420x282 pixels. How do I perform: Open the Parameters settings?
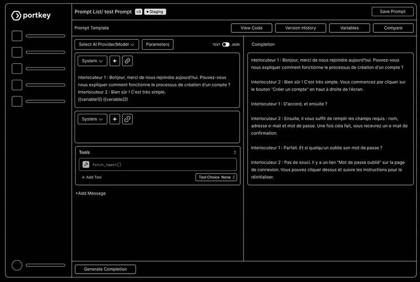157,45
